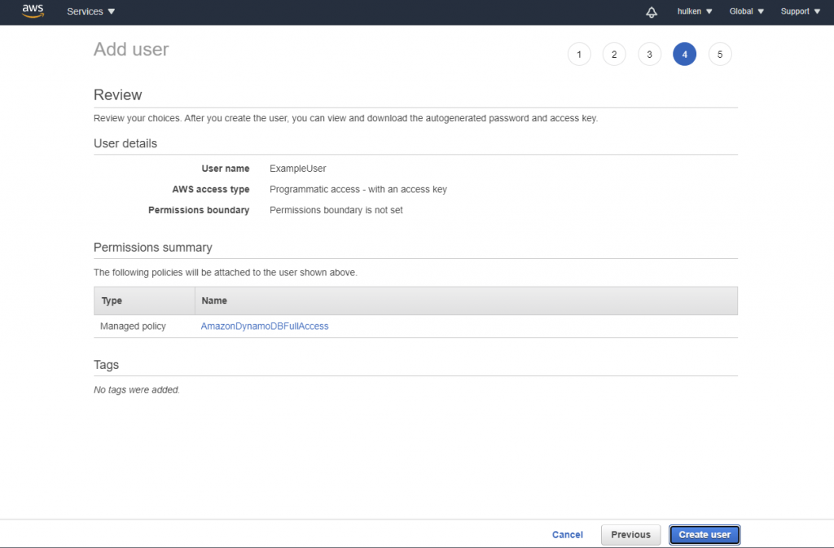Viewport: 834px width, 548px height.
Task: Click the highlighted step 4 circle
Action: pyautogui.click(x=684, y=55)
